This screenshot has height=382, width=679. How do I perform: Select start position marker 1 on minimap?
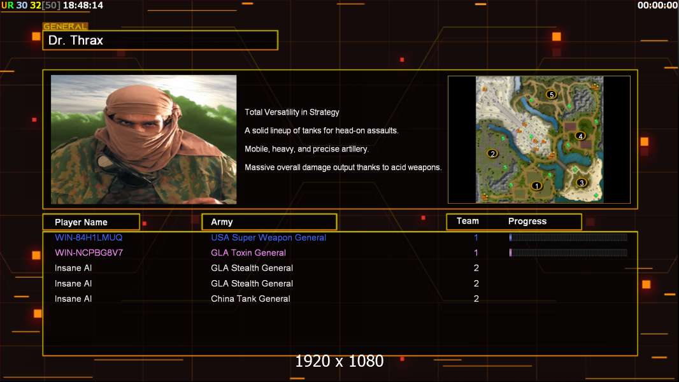(x=536, y=186)
